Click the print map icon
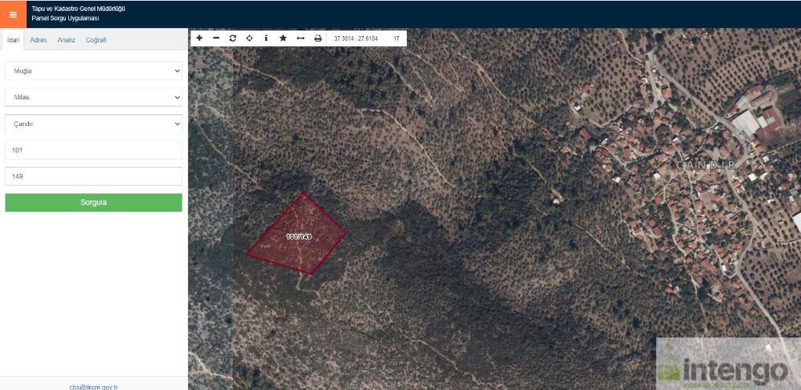801x390 pixels. tap(317, 38)
